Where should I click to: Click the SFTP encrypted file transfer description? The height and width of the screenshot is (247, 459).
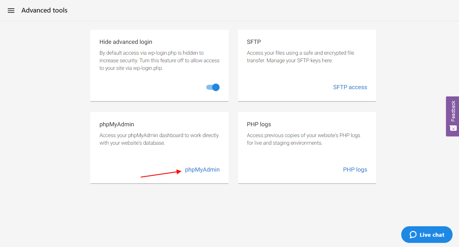tap(300, 57)
